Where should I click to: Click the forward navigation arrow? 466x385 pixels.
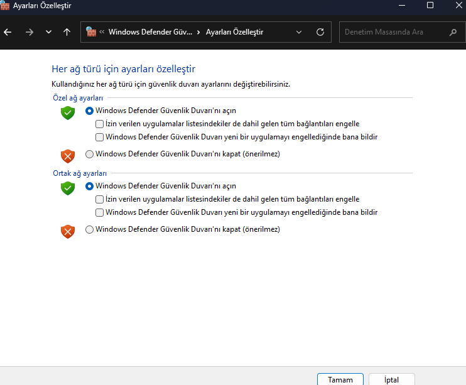pyautogui.click(x=30, y=32)
